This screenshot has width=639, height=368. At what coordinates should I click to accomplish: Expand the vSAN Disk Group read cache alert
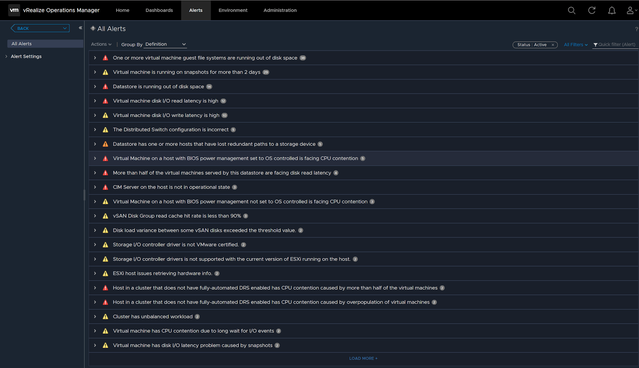click(x=95, y=216)
